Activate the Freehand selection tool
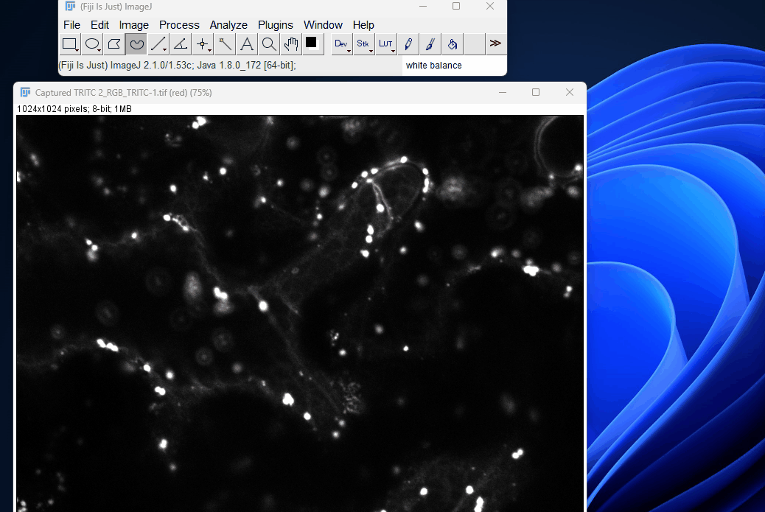765x512 pixels. pos(136,44)
